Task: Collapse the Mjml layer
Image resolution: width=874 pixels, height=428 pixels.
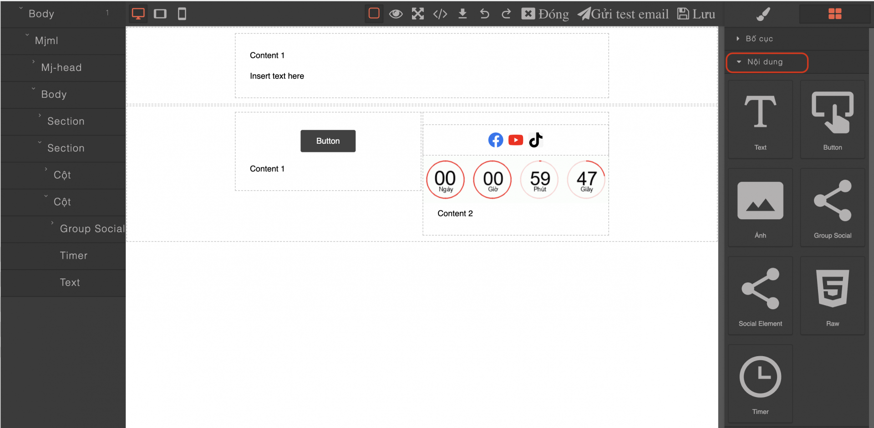Action: point(27,35)
